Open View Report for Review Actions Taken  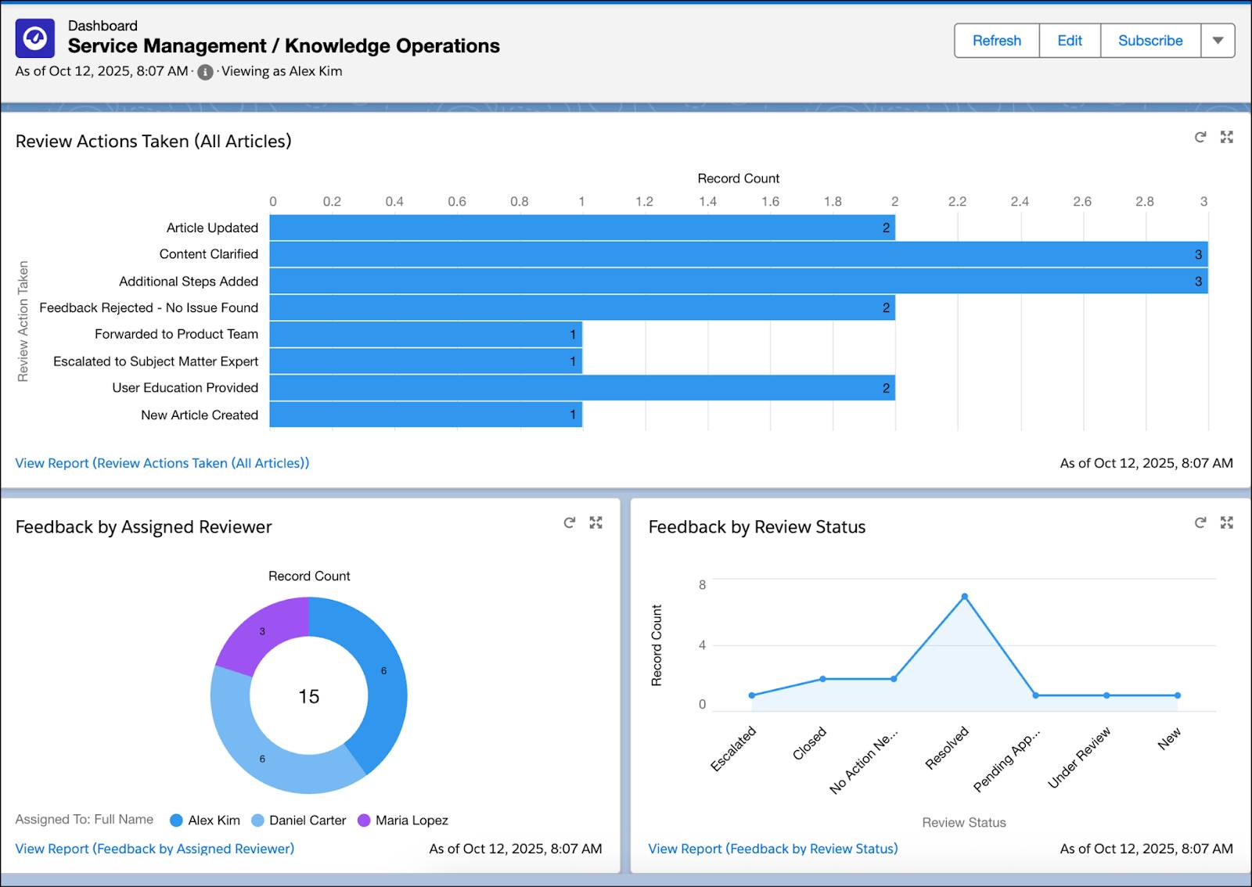coord(161,463)
